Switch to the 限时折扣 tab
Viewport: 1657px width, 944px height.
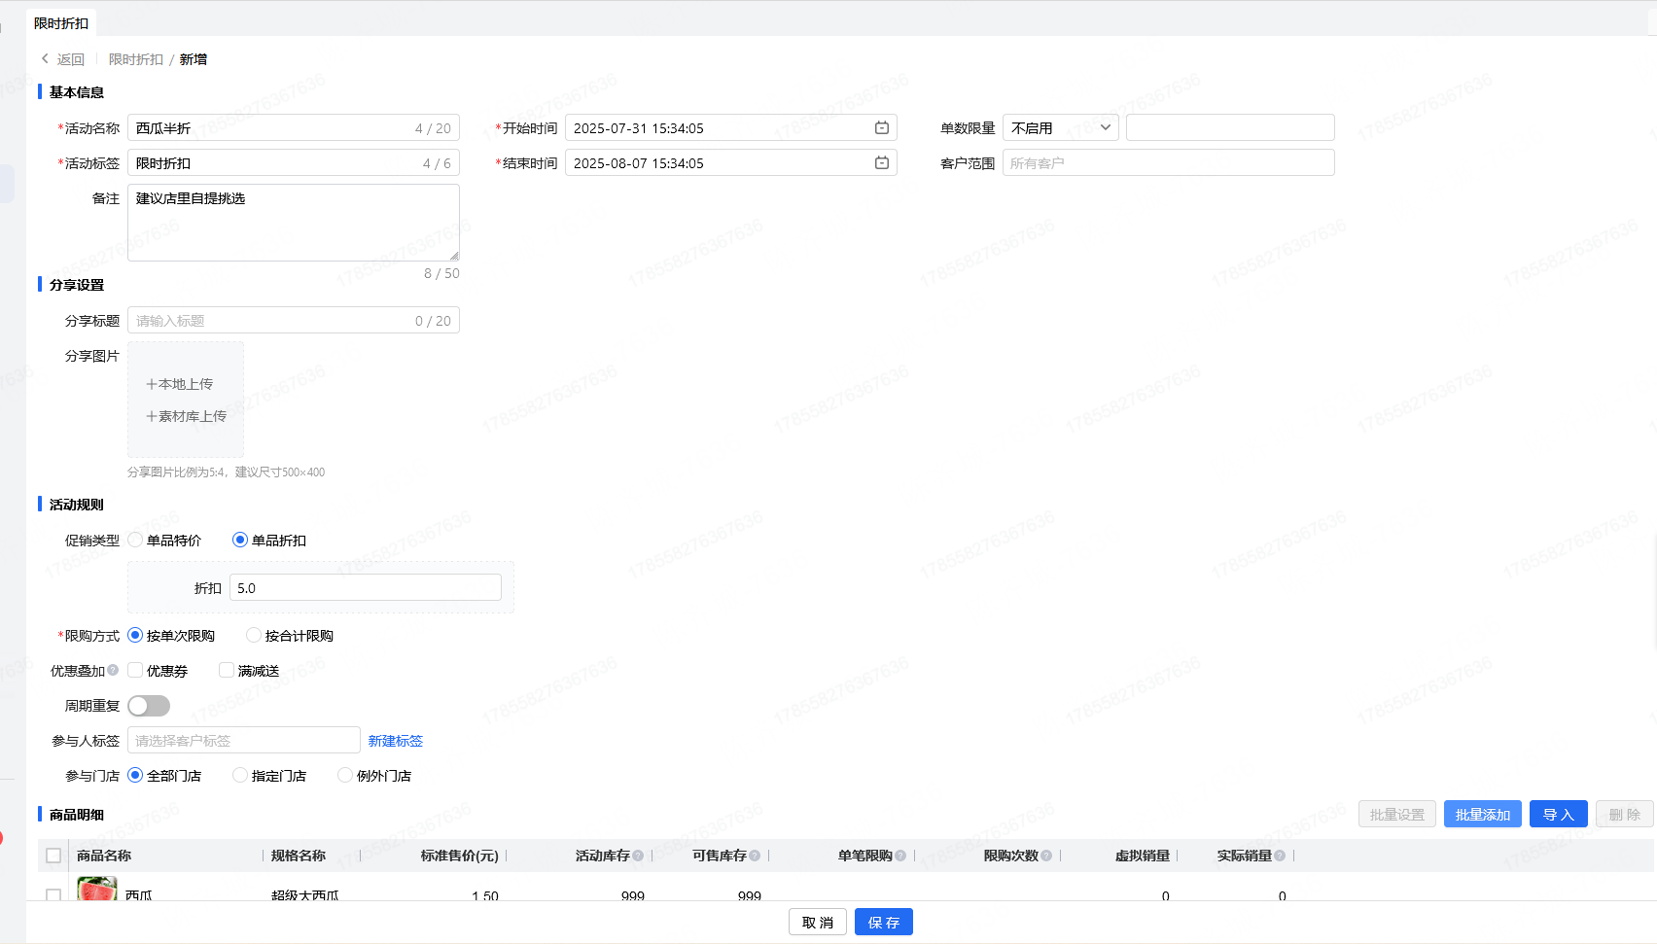coord(61,23)
